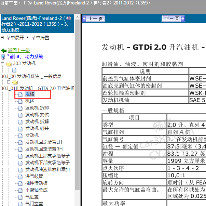Open the 平衡轴总成 entry
This screenshot has width=206, height=206.
(36, 190)
